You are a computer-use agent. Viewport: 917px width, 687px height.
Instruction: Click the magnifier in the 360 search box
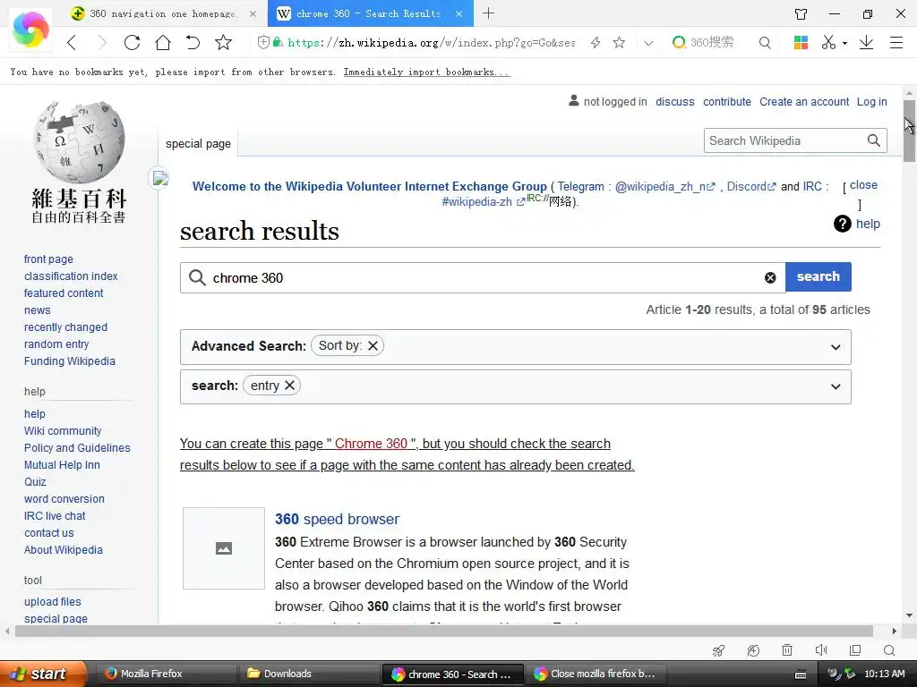pyautogui.click(x=765, y=42)
